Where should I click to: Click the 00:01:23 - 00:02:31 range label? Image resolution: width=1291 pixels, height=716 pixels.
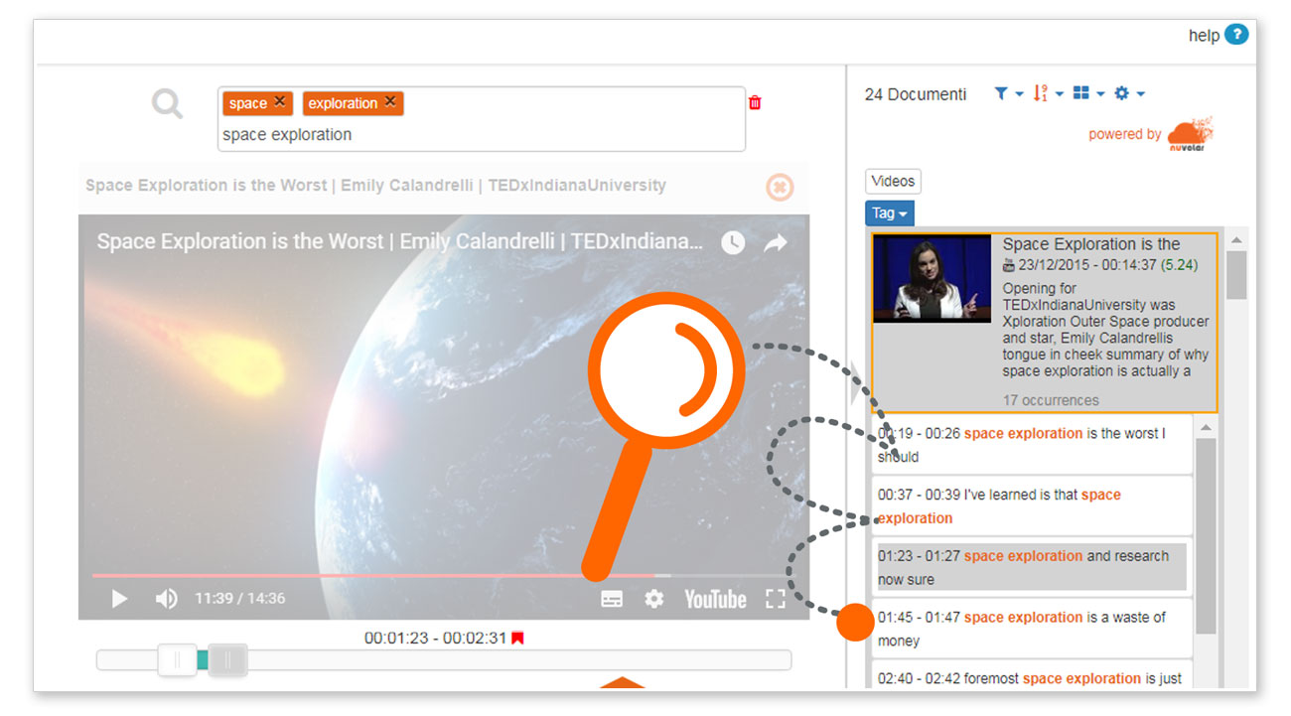435,639
